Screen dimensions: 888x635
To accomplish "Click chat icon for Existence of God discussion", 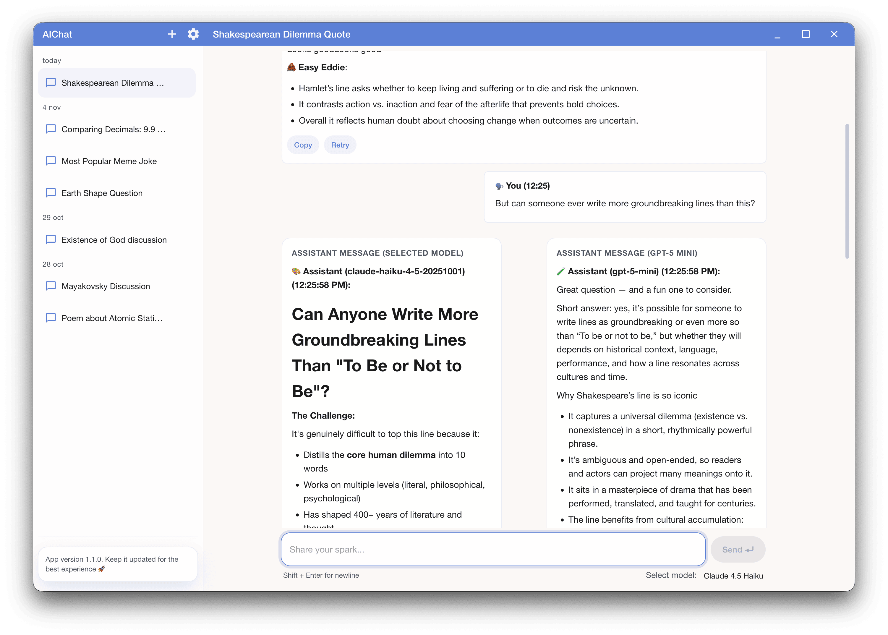I will click(x=51, y=240).
